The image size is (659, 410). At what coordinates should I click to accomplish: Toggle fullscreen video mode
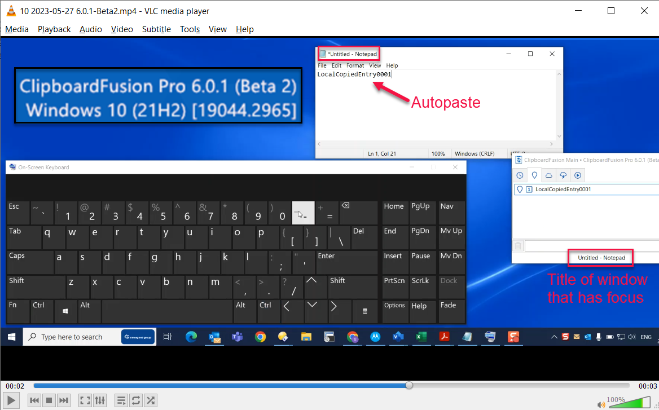pyautogui.click(x=85, y=400)
